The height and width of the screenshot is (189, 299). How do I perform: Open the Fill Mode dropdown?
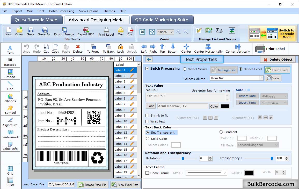coord(276,145)
